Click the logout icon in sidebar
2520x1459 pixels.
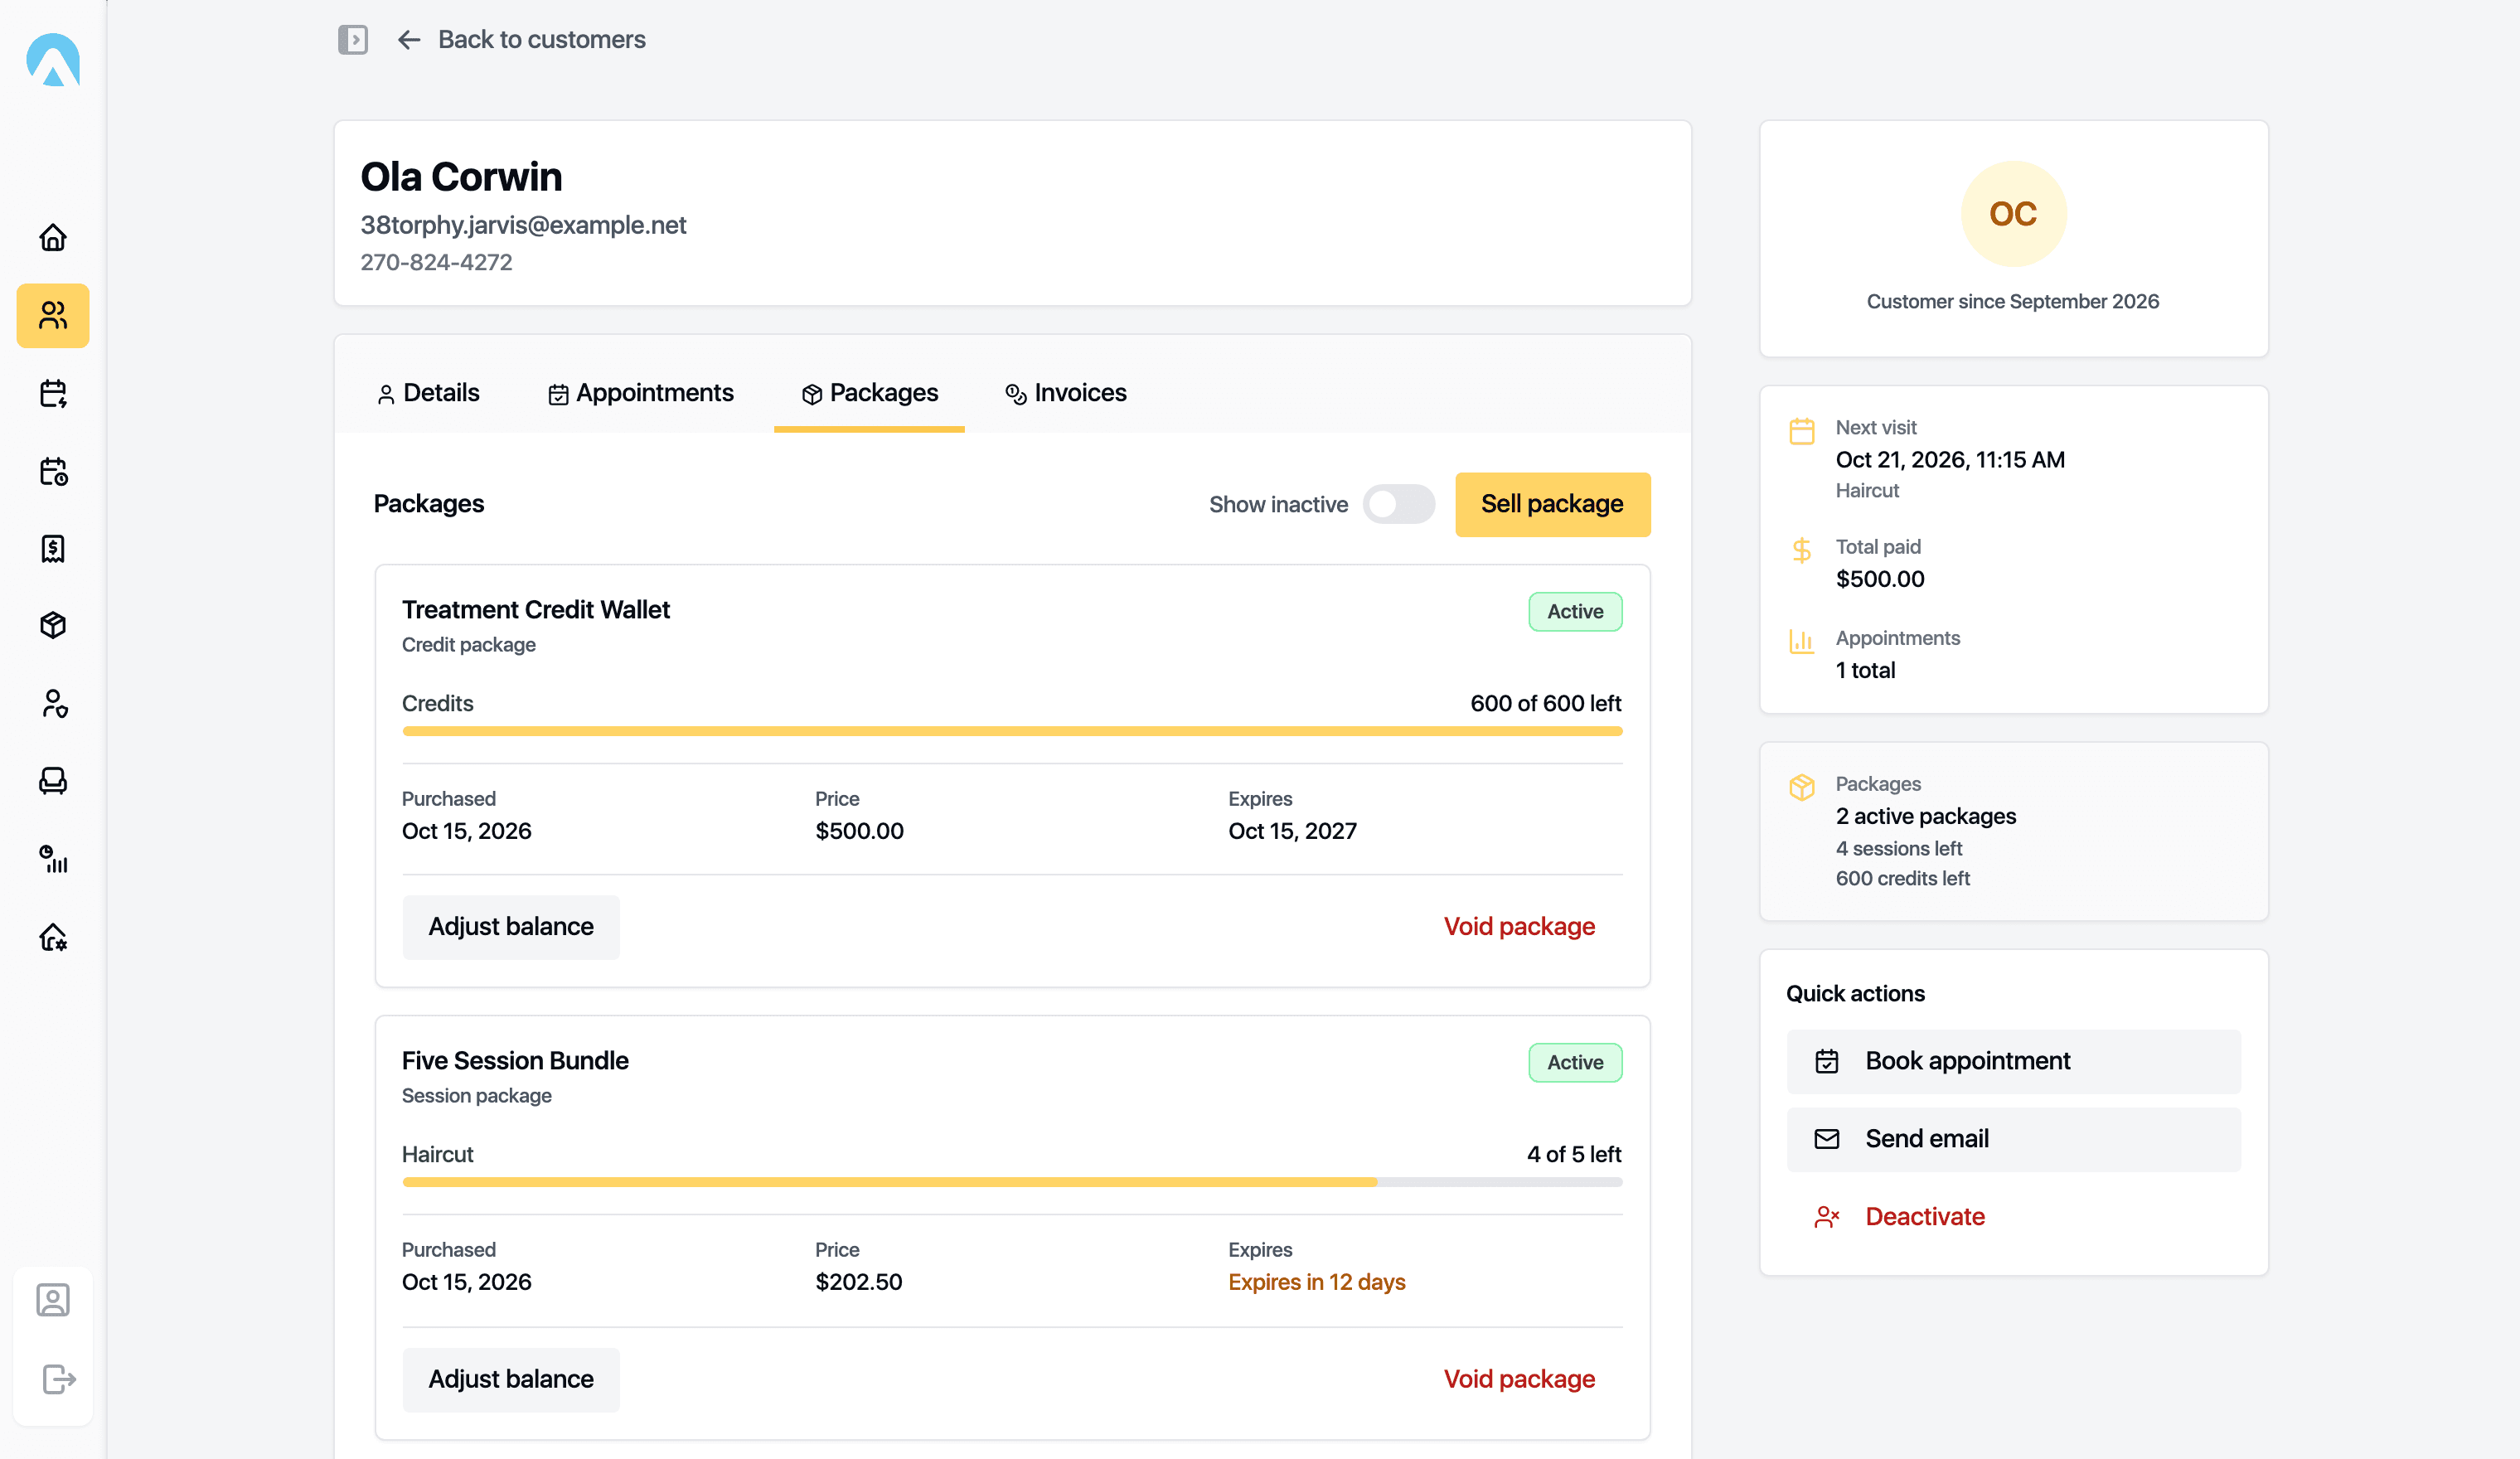point(58,1379)
